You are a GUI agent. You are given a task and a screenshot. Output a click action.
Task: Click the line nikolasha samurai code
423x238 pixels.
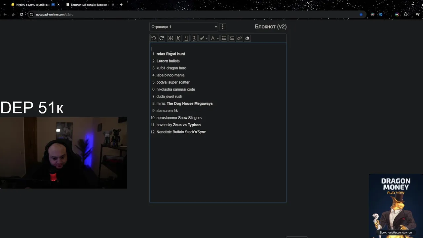[x=175, y=89]
